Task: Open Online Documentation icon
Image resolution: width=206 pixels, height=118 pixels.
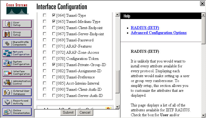Action: 7,112
